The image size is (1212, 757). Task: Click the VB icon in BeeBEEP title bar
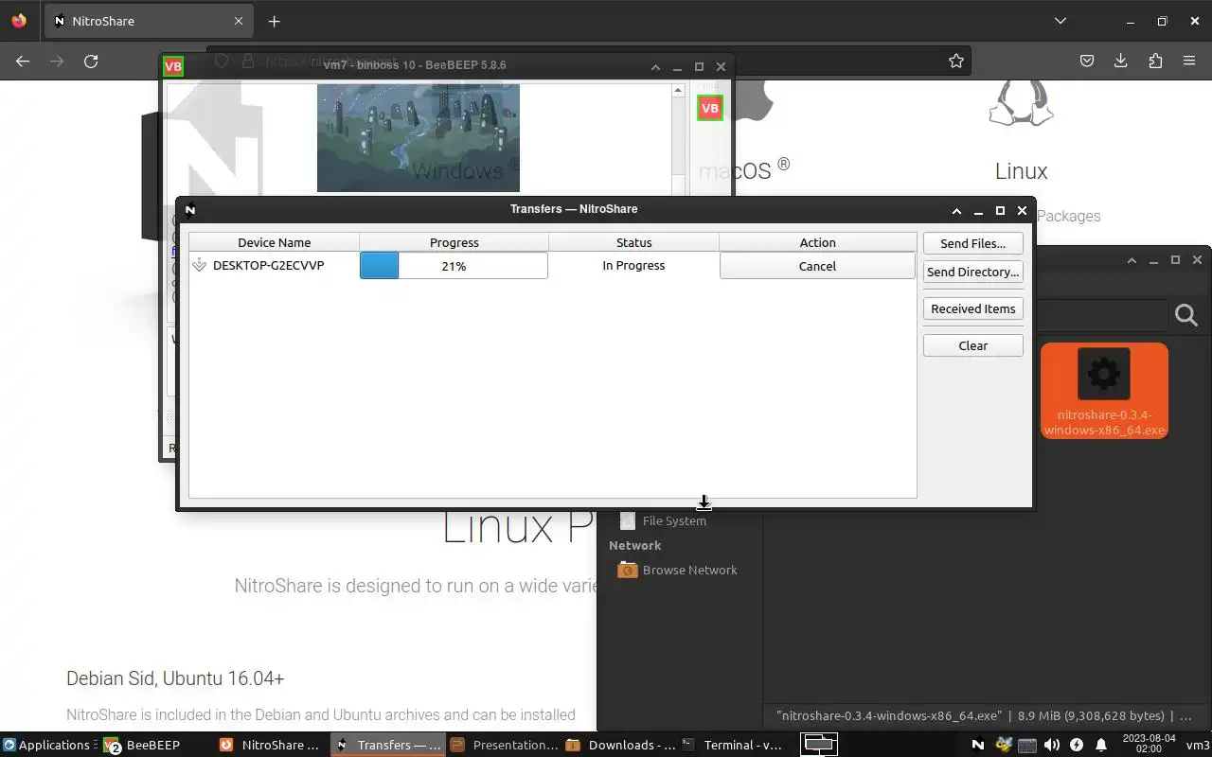point(173,65)
